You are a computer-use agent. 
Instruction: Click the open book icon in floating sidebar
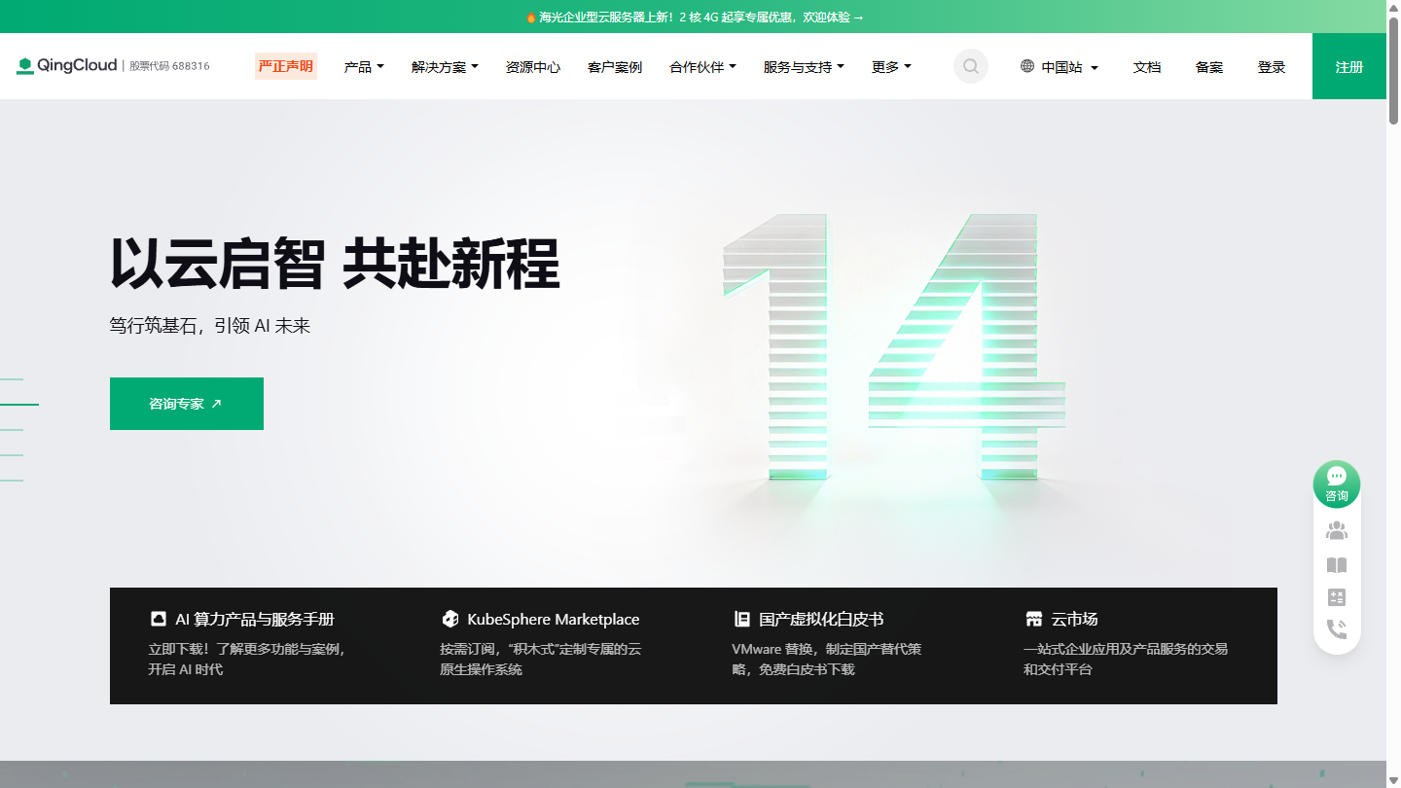(x=1337, y=565)
